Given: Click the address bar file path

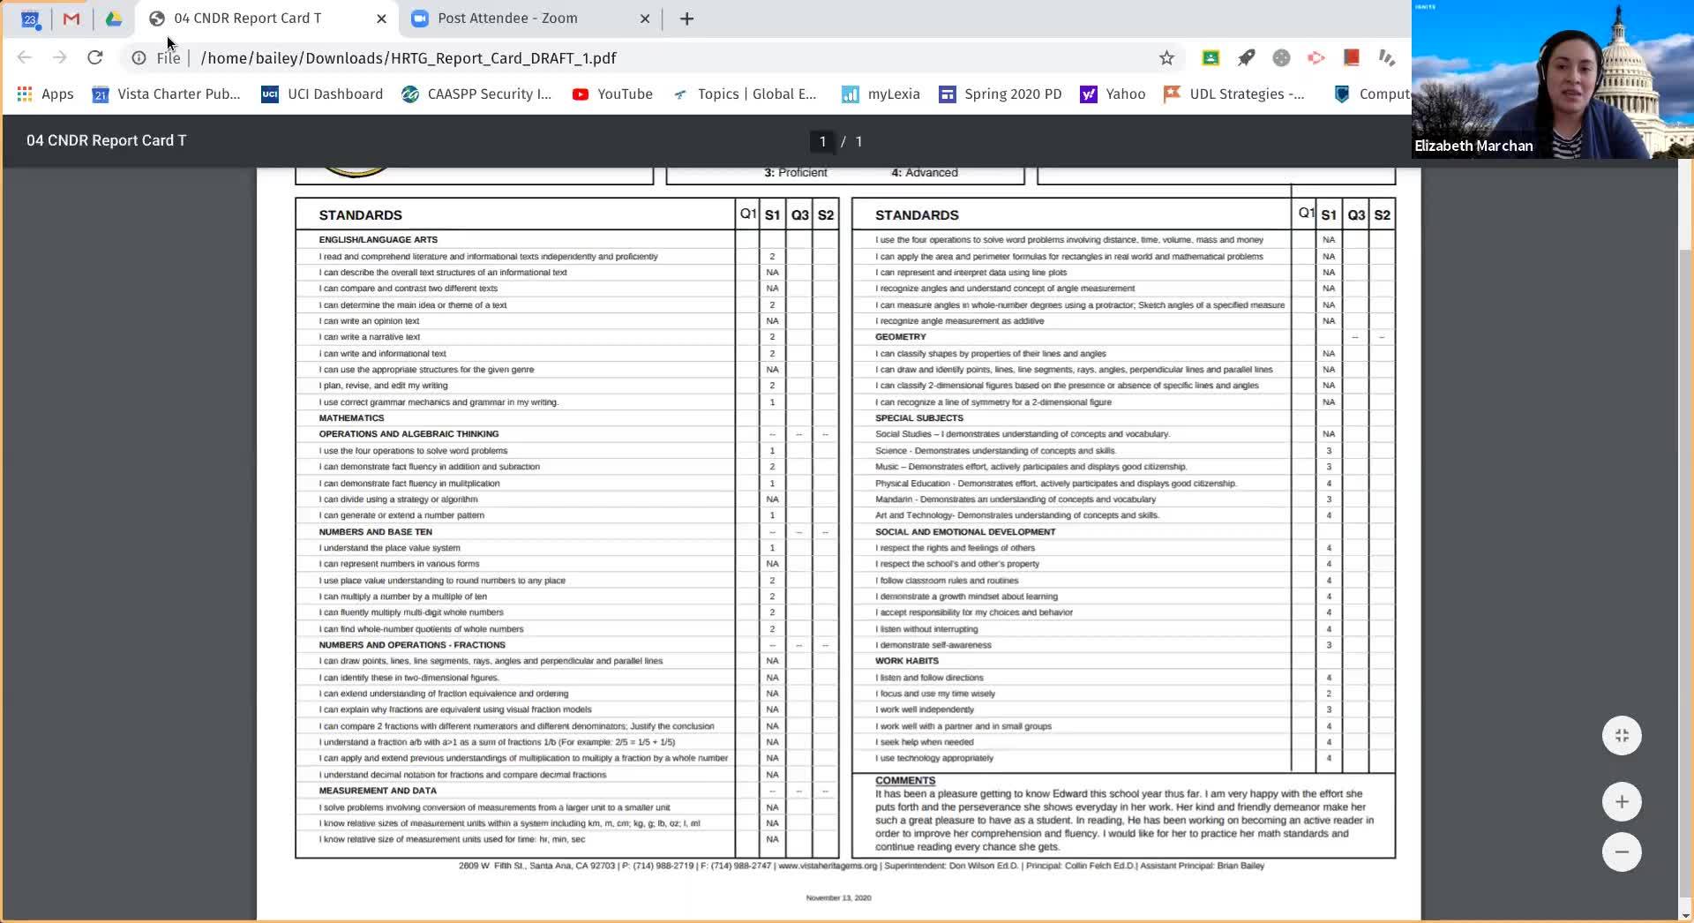Looking at the screenshot, I should (409, 58).
